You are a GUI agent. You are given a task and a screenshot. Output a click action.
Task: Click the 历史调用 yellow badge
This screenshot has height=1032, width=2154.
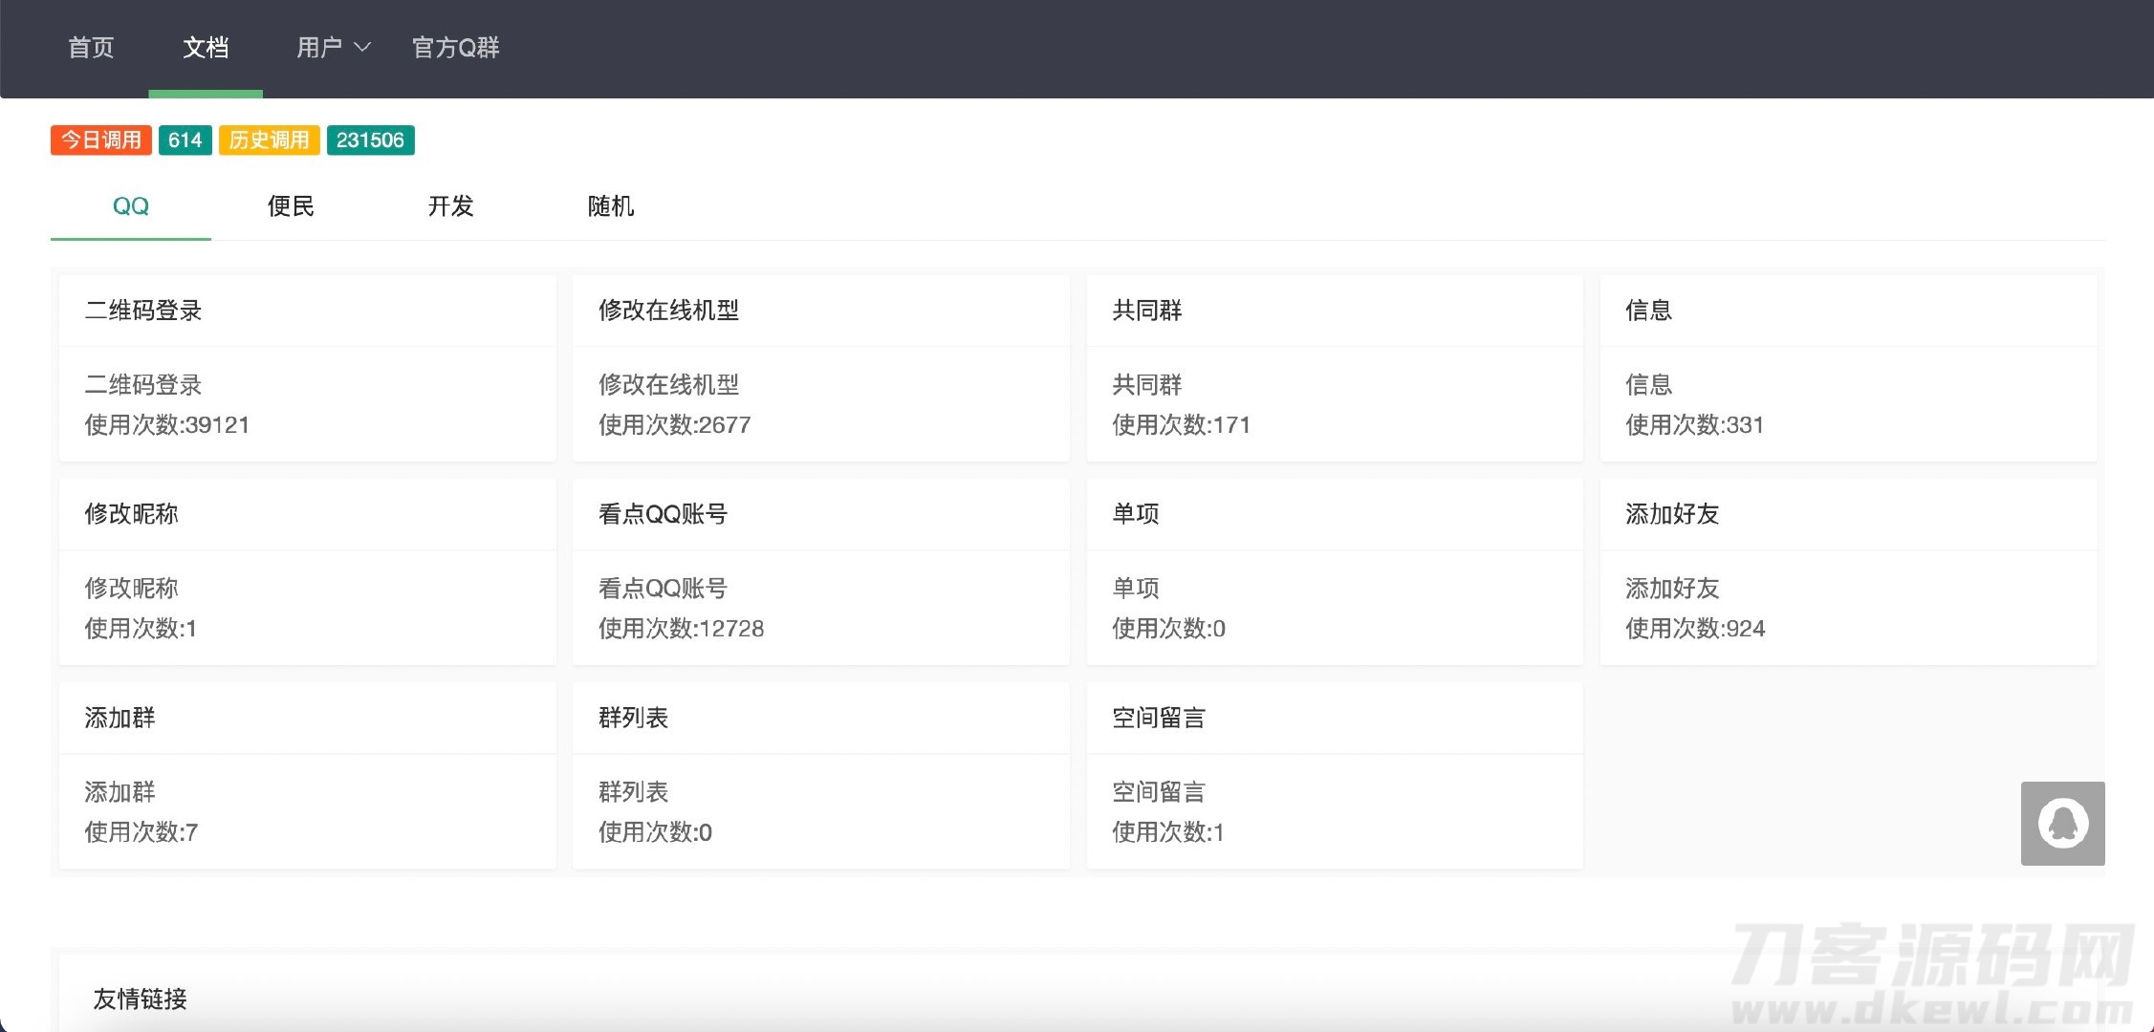[x=269, y=140]
